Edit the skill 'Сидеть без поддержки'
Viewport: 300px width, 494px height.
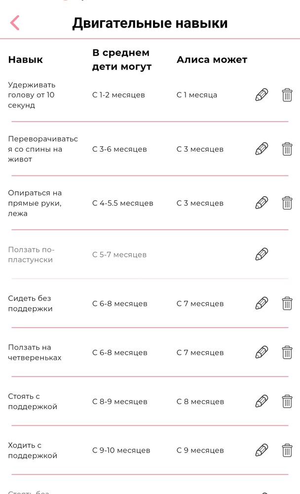262,303
